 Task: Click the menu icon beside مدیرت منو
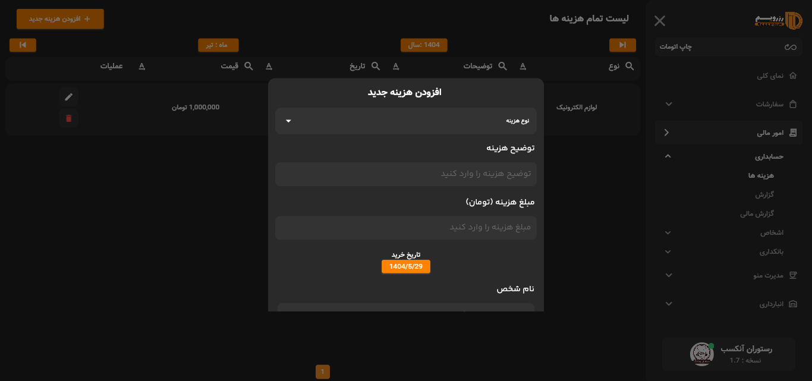(792, 275)
